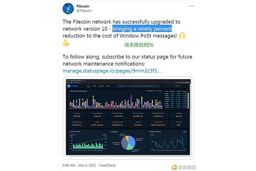This screenshot has height=171, width=256.
Task: Click the search bar in the dashboard header
Action: 138,86
